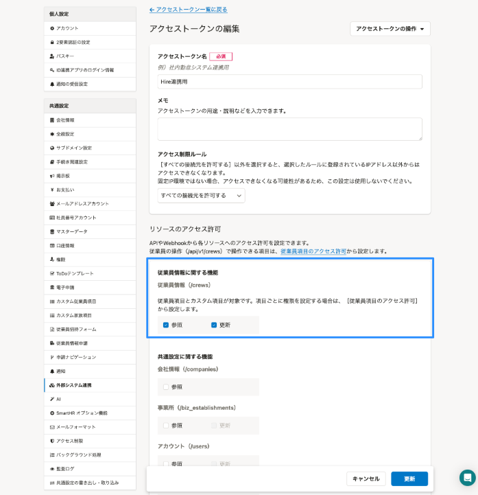Uncheck 更新 checkbox under 従業員情報
The width and height of the screenshot is (478, 495).
pyautogui.click(x=214, y=325)
